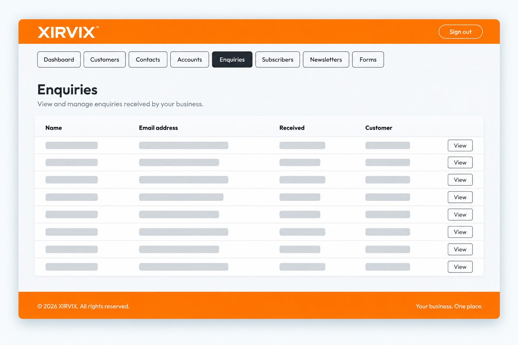Viewport: 518px width, 345px height.
Task: Switch to the Contacts tab
Action: click(x=148, y=60)
